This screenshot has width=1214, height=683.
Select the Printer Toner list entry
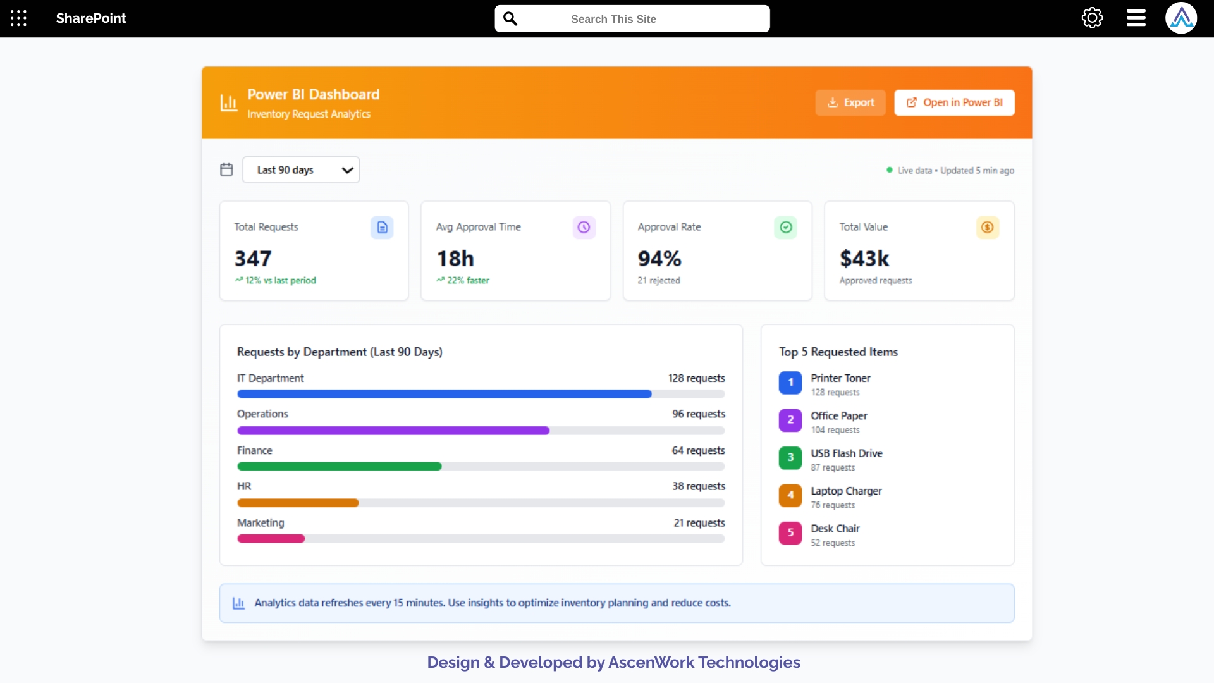tap(841, 384)
